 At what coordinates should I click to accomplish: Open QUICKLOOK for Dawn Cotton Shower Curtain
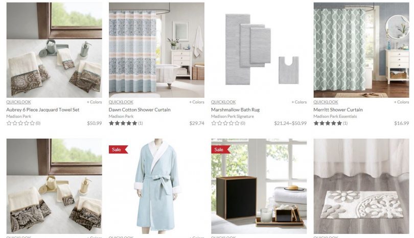pos(121,102)
